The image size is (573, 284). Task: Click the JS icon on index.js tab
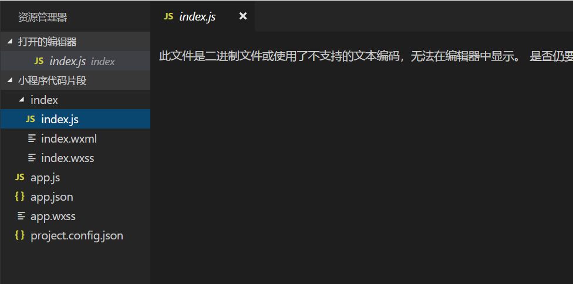(x=168, y=16)
